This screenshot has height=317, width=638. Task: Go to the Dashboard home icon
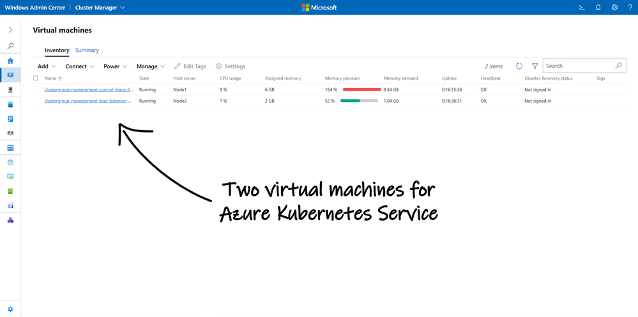tap(11, 61)
